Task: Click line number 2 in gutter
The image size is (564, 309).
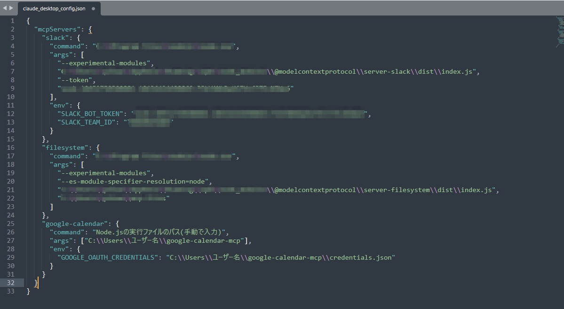Action: [12, 29]
